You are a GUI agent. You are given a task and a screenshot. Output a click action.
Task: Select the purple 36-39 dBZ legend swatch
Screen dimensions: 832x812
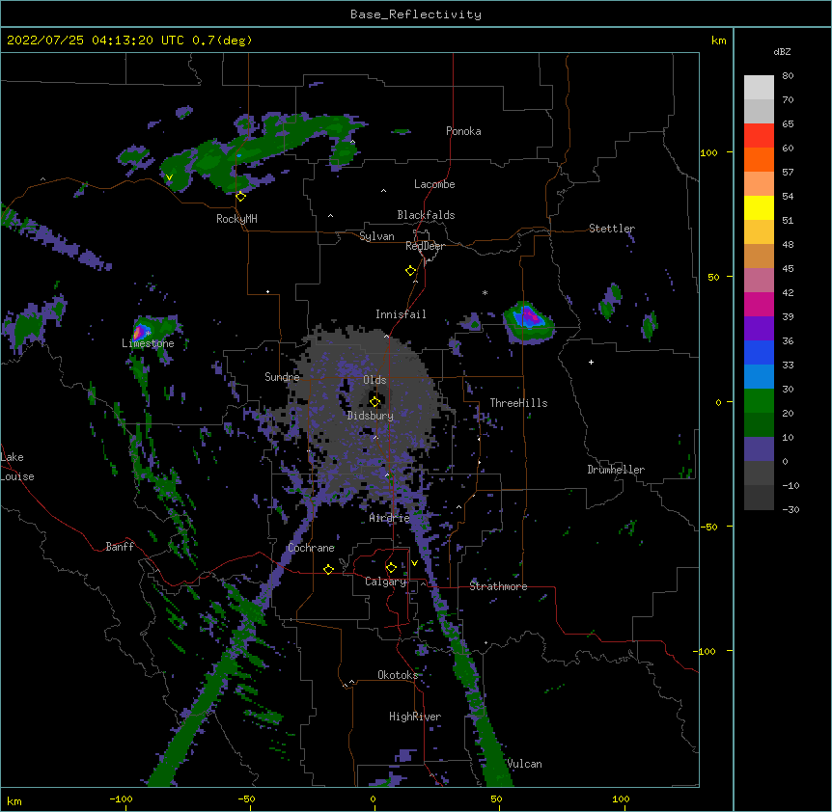tap(759, 329)
